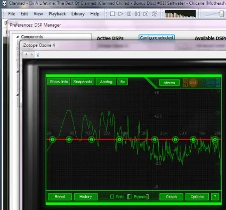This screenshot has width=226, height=210.
Task: Click the volume slider in the toolbar
Action: click(x=215, y=14)
